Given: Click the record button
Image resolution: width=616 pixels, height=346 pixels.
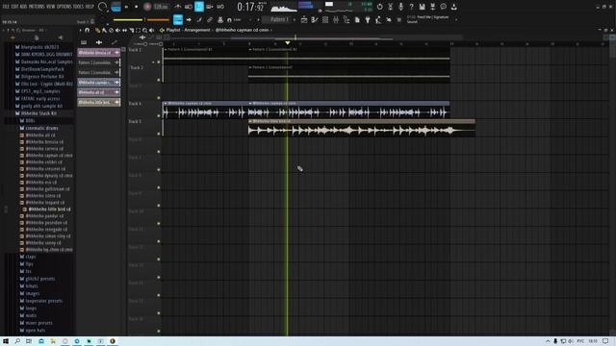Looking at the screenshot, I should tap(147, 7).
